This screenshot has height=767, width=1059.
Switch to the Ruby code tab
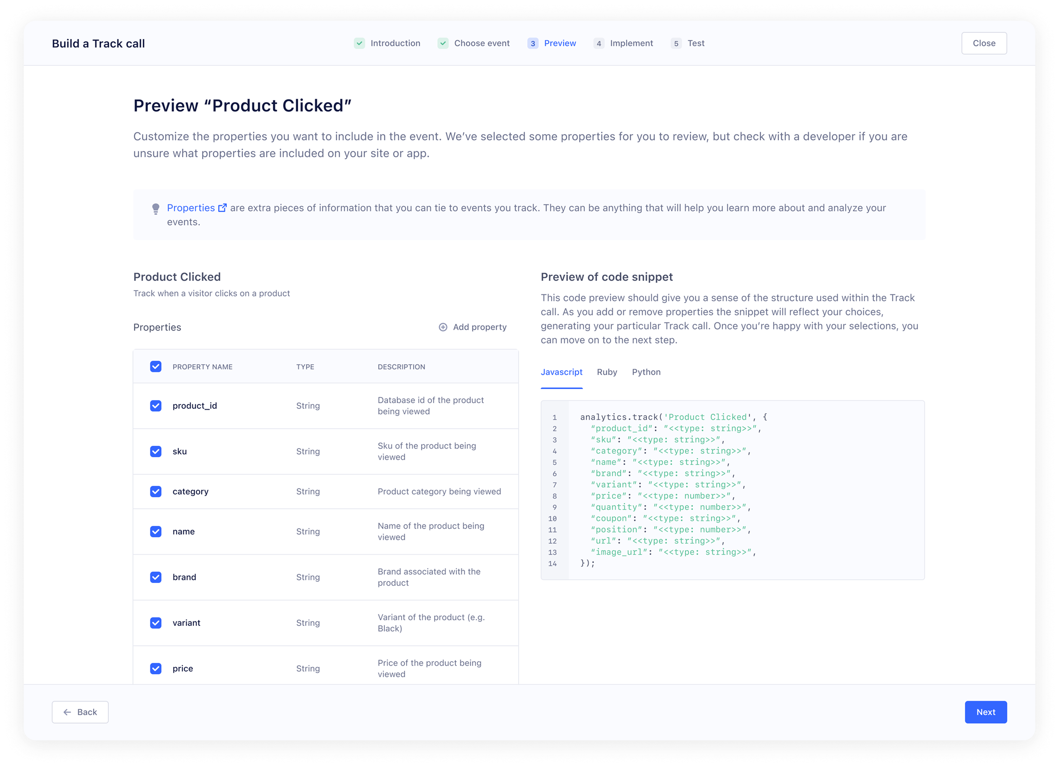(607, 372)
